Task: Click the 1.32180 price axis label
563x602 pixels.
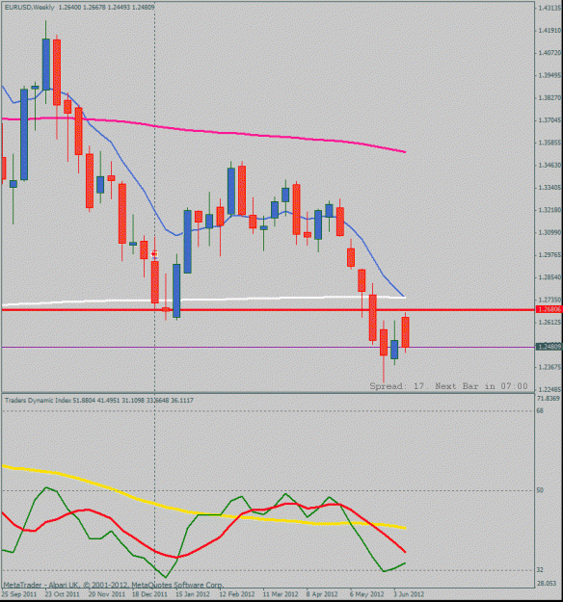Action: pyautogui.click(x=550, y=210)
